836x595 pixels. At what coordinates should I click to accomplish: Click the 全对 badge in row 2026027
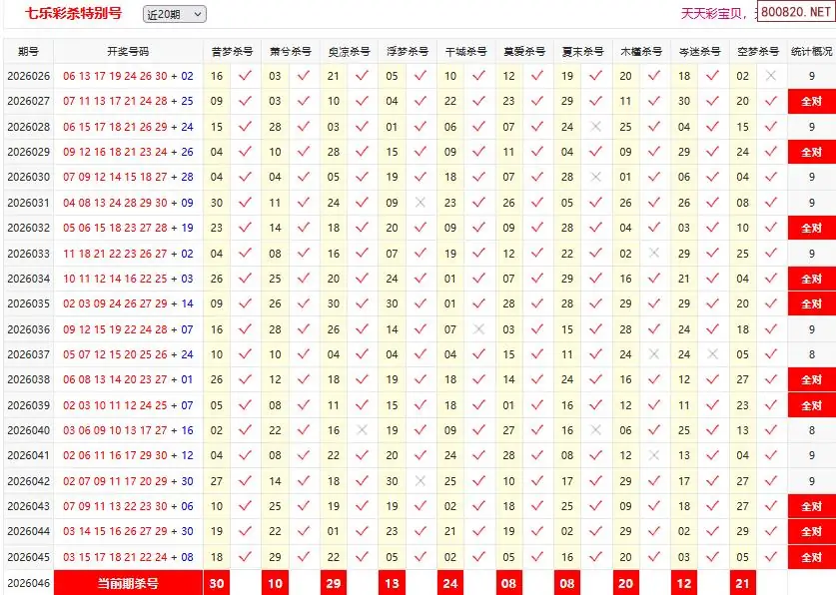[x=811, y=102]
